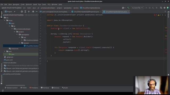Click the error count indicator in editor
The image size is (170, 95).
(155, 15)
